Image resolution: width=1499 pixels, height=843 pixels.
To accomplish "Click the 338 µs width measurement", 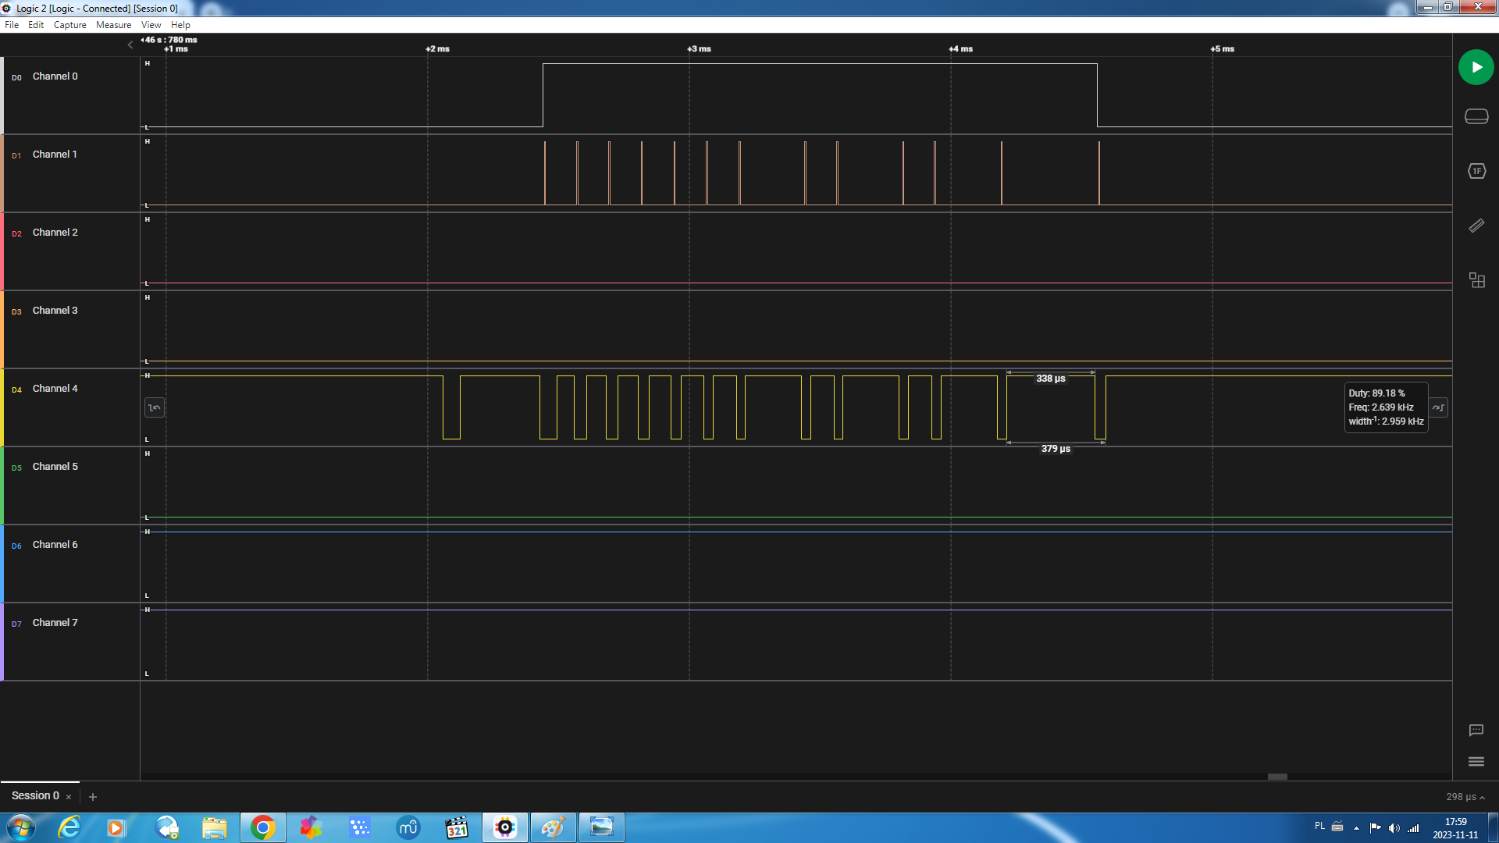I will [x=1051, y=379].
